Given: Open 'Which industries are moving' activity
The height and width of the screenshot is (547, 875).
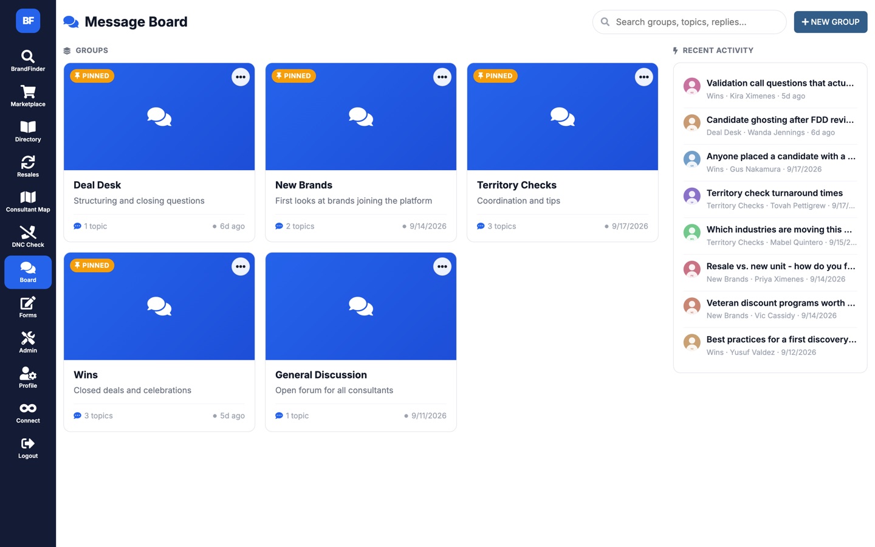Looking at the screenshot, I should 770,236.
